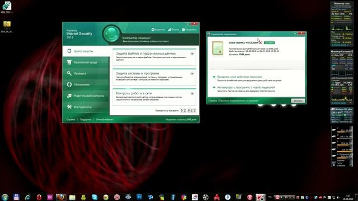Open Skype from the taskbar
Image resolution: width=358 pixels, height=201 pixels.
[x=95, y=197]
